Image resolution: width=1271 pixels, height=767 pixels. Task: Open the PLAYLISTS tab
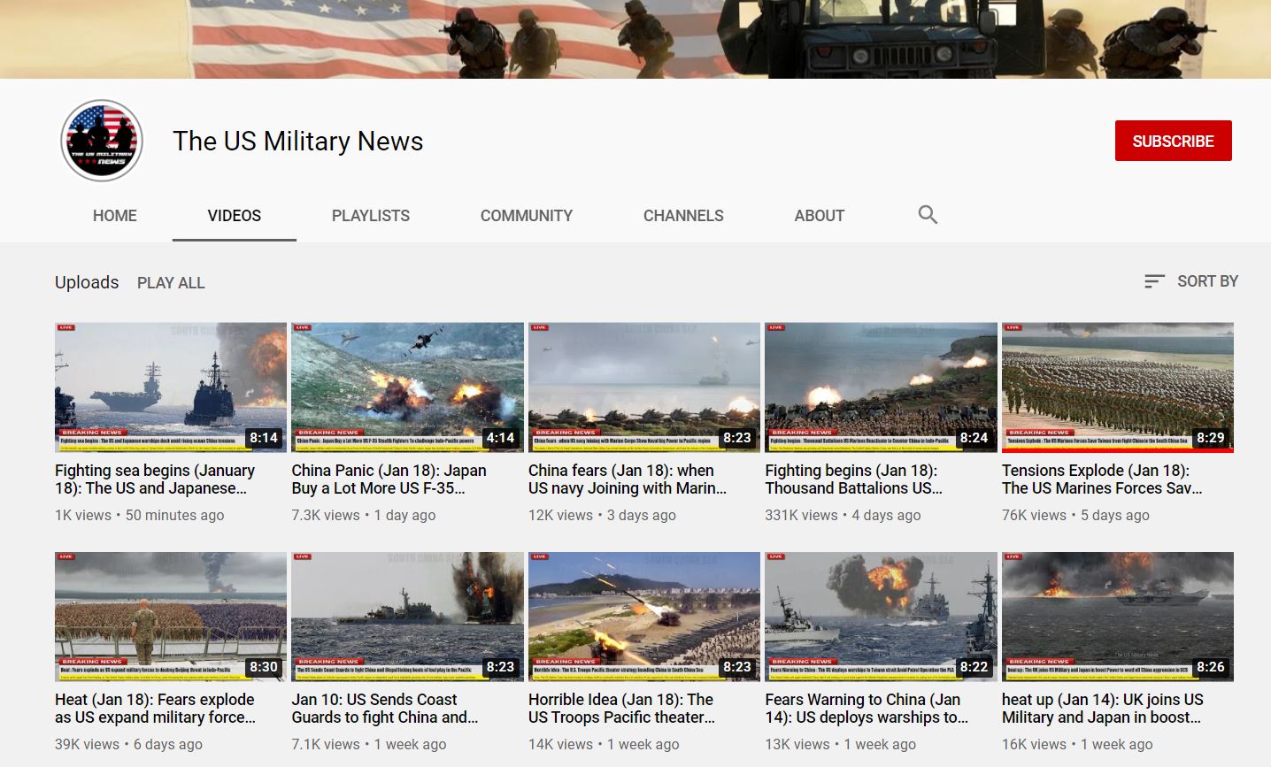coord(371,216)
